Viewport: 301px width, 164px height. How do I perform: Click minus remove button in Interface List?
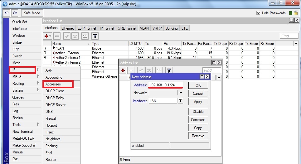pyautogui.click(x=57, y=36)
